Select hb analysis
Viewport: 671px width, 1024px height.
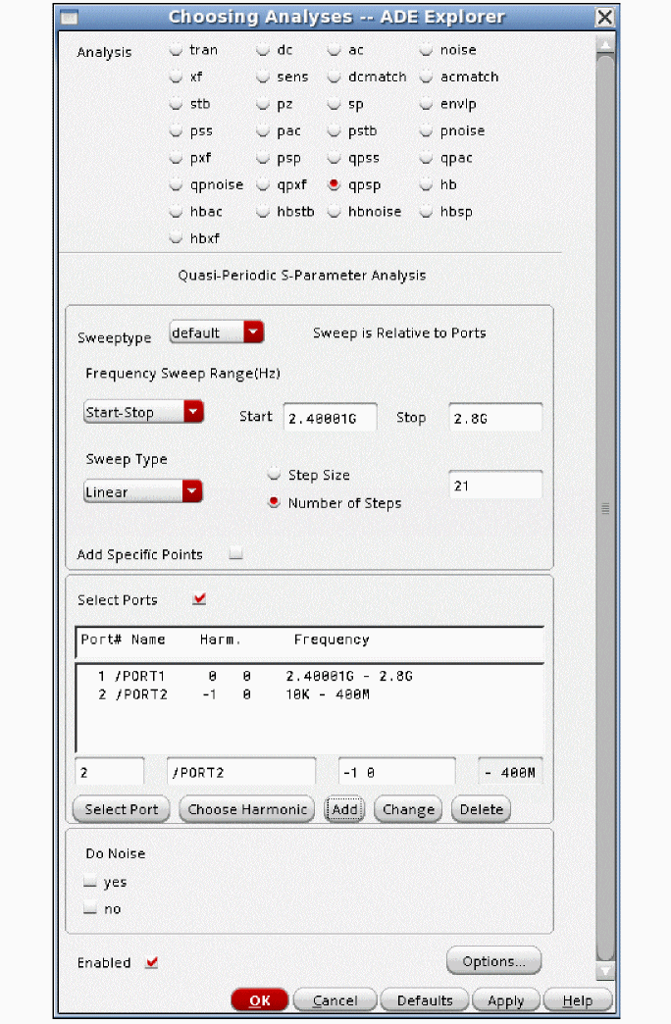[x=426, y=184]
